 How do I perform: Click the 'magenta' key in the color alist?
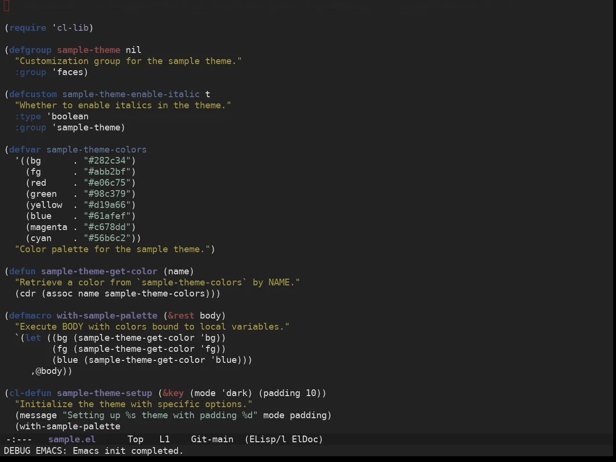click(49, 227)
